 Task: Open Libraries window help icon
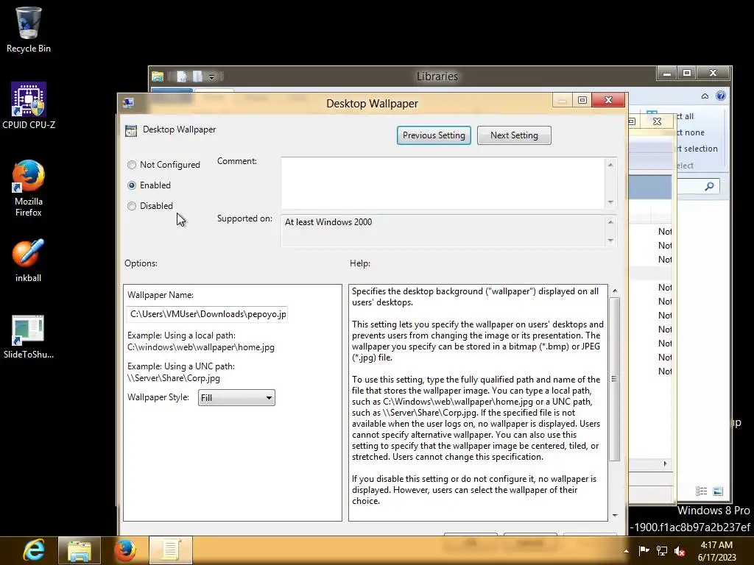[x=721, y=96]
